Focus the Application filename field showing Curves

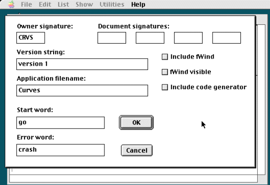tap(82, 91)
